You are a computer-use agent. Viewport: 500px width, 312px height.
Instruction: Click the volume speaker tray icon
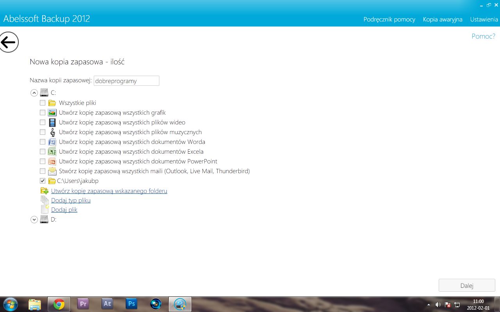(x=438, y=305)
